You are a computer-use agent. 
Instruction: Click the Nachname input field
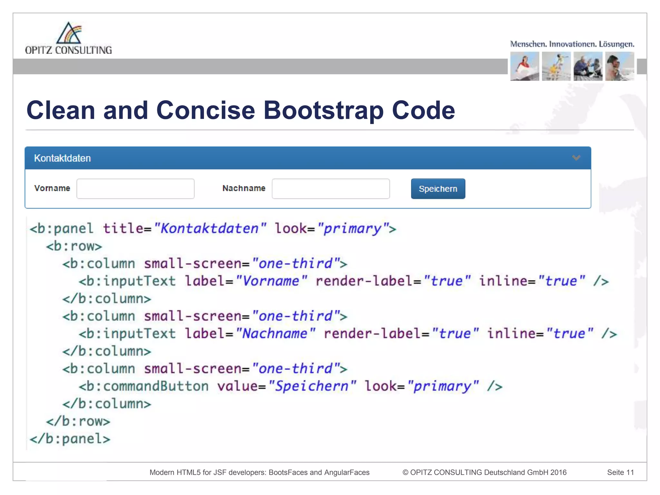[331, 189]
